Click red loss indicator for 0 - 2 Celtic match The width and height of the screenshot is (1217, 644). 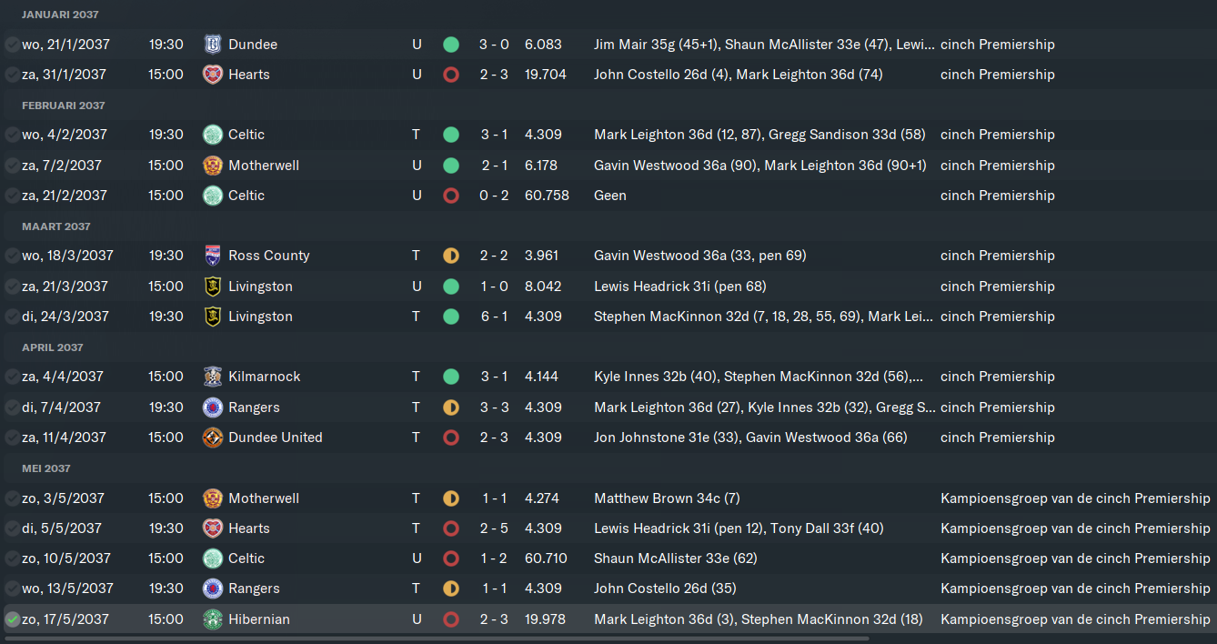[450, 196]
